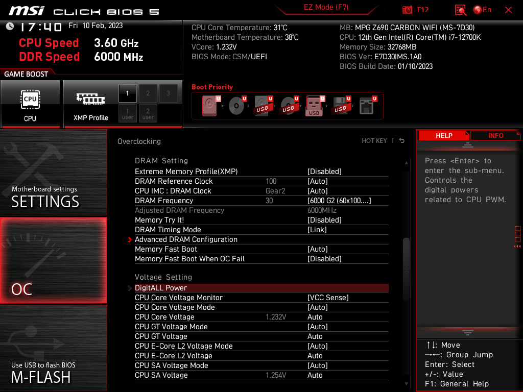This screenshot has height=392, width=523.
Task: Click the back arrow beside HOT KEY
Action: coord(401,141)
